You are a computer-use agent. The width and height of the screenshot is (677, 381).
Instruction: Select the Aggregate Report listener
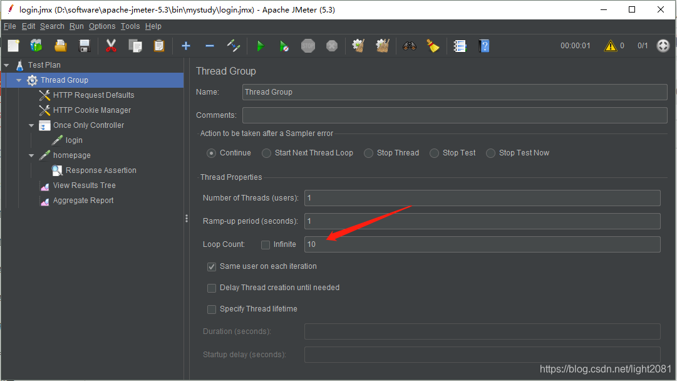click(83, 201)
